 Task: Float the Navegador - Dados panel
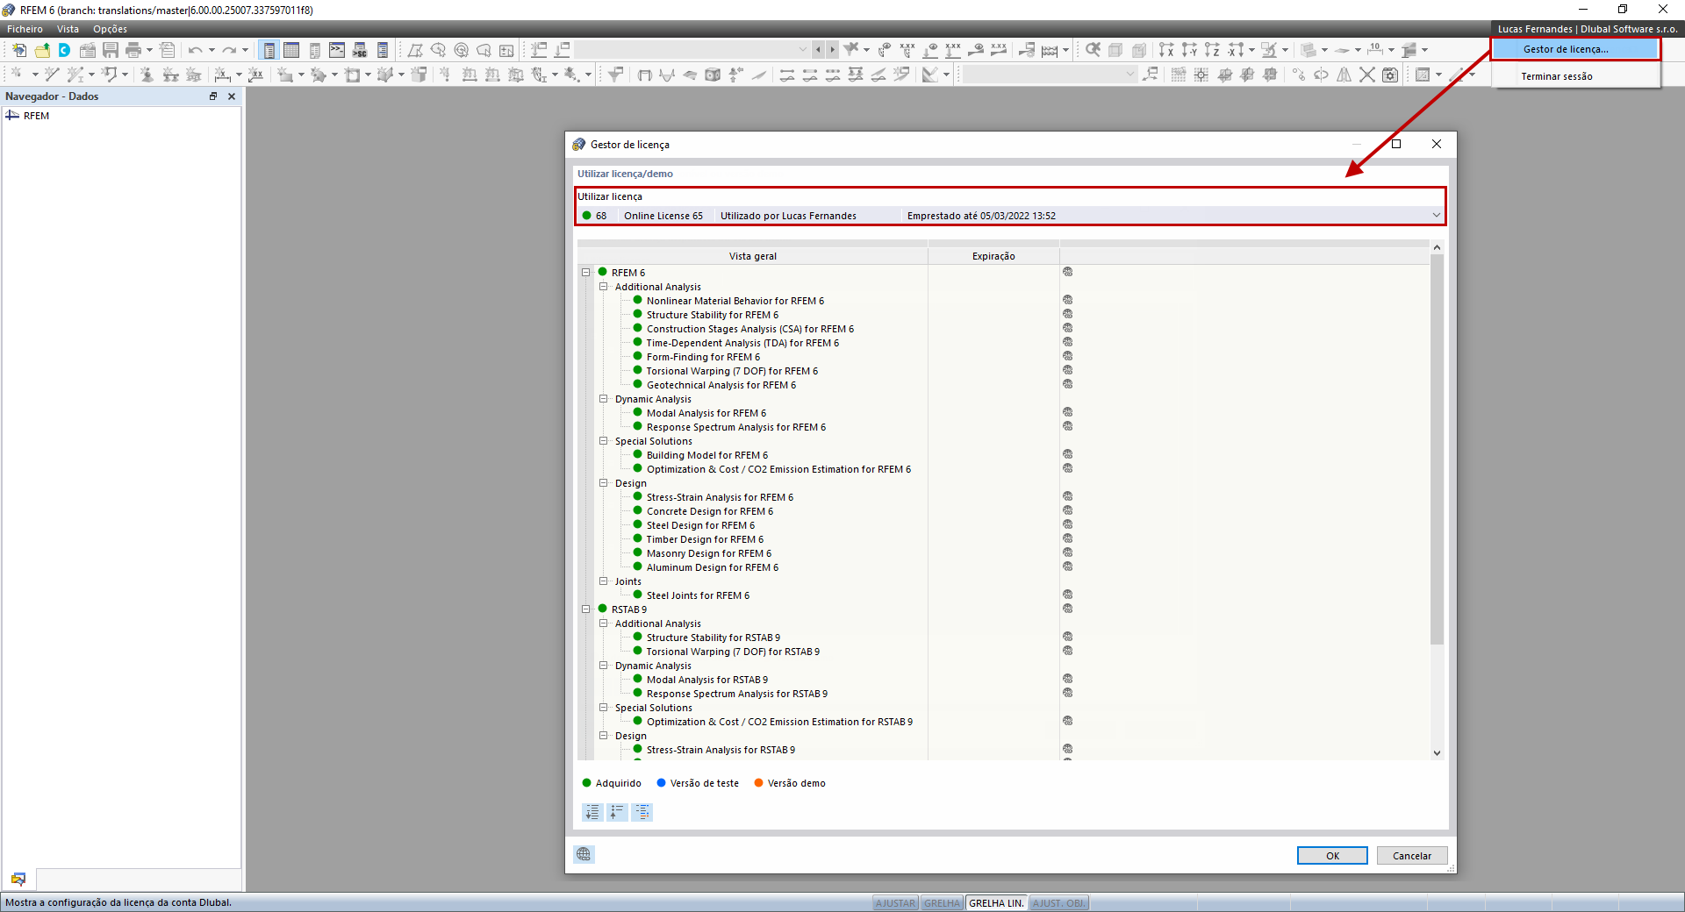[x=212, y=96]
